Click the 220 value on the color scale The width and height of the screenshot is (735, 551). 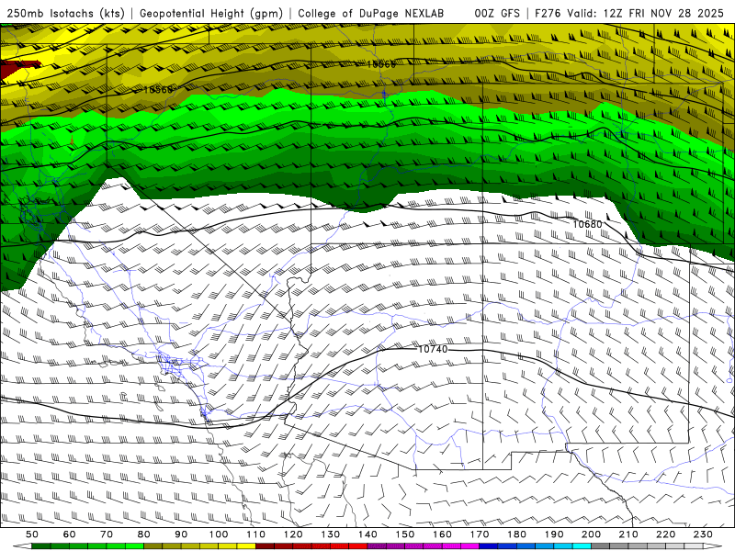tap(665, 534)
